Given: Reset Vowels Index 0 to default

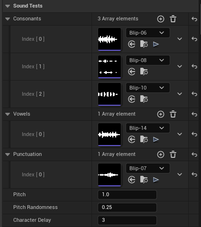Looking at the screenshot, I should 194,134.
